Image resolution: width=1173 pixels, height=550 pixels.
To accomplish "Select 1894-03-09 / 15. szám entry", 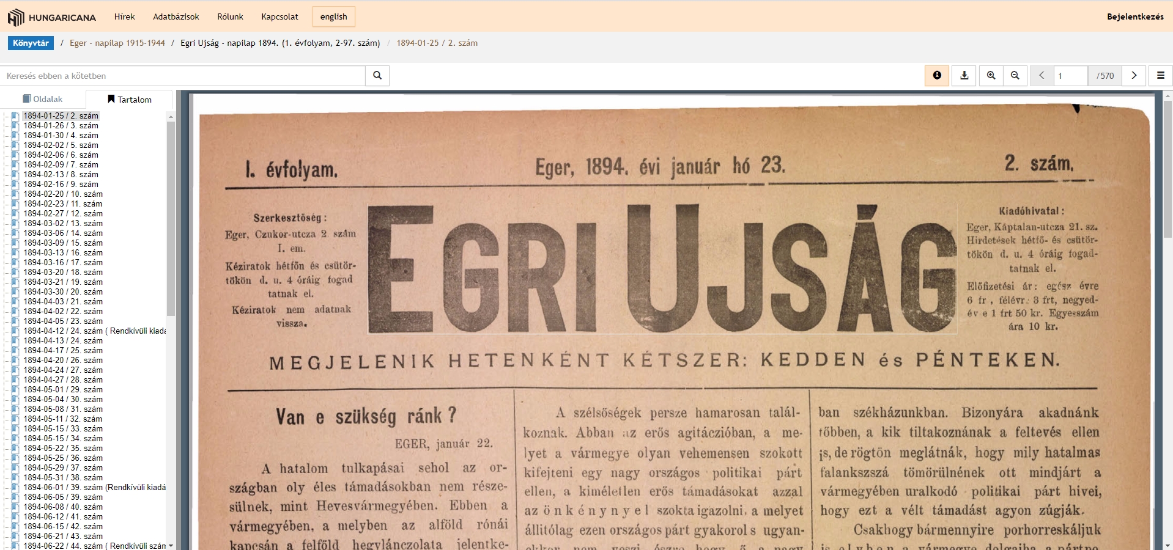I will (x=63, y=243).
